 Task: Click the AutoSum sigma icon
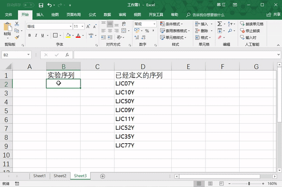(x=220, y=24)
